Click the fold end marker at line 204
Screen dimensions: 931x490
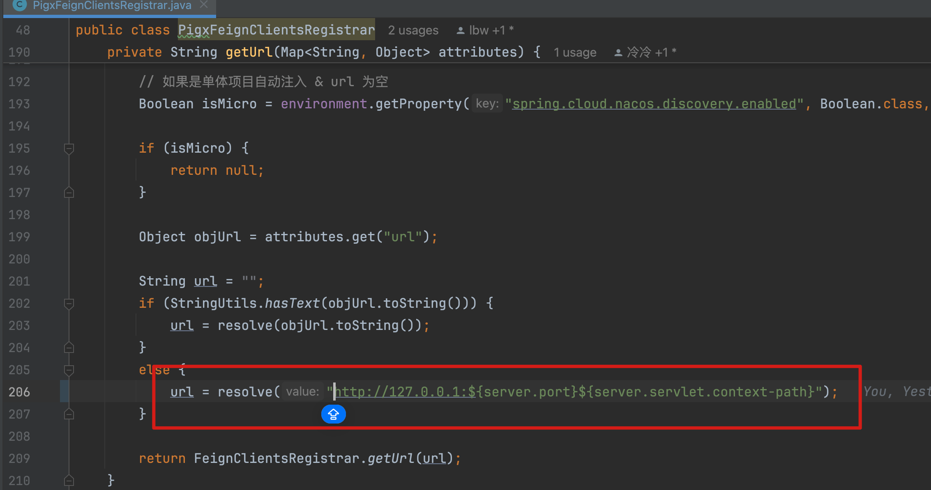tap(69, 348)
